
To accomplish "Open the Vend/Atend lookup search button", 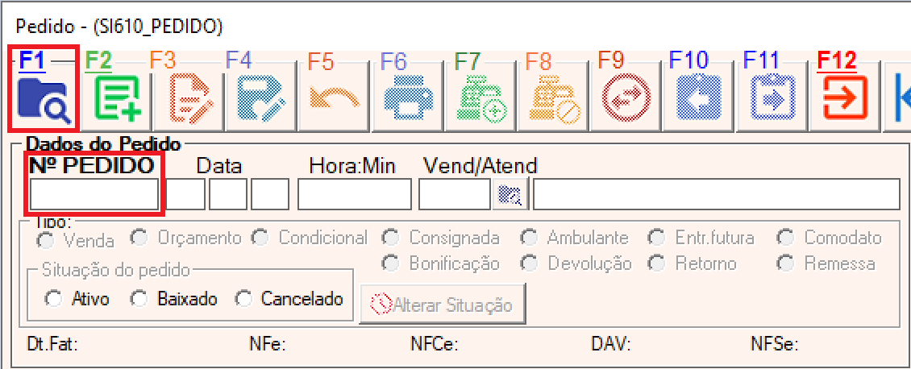I will tap(510, 194).
